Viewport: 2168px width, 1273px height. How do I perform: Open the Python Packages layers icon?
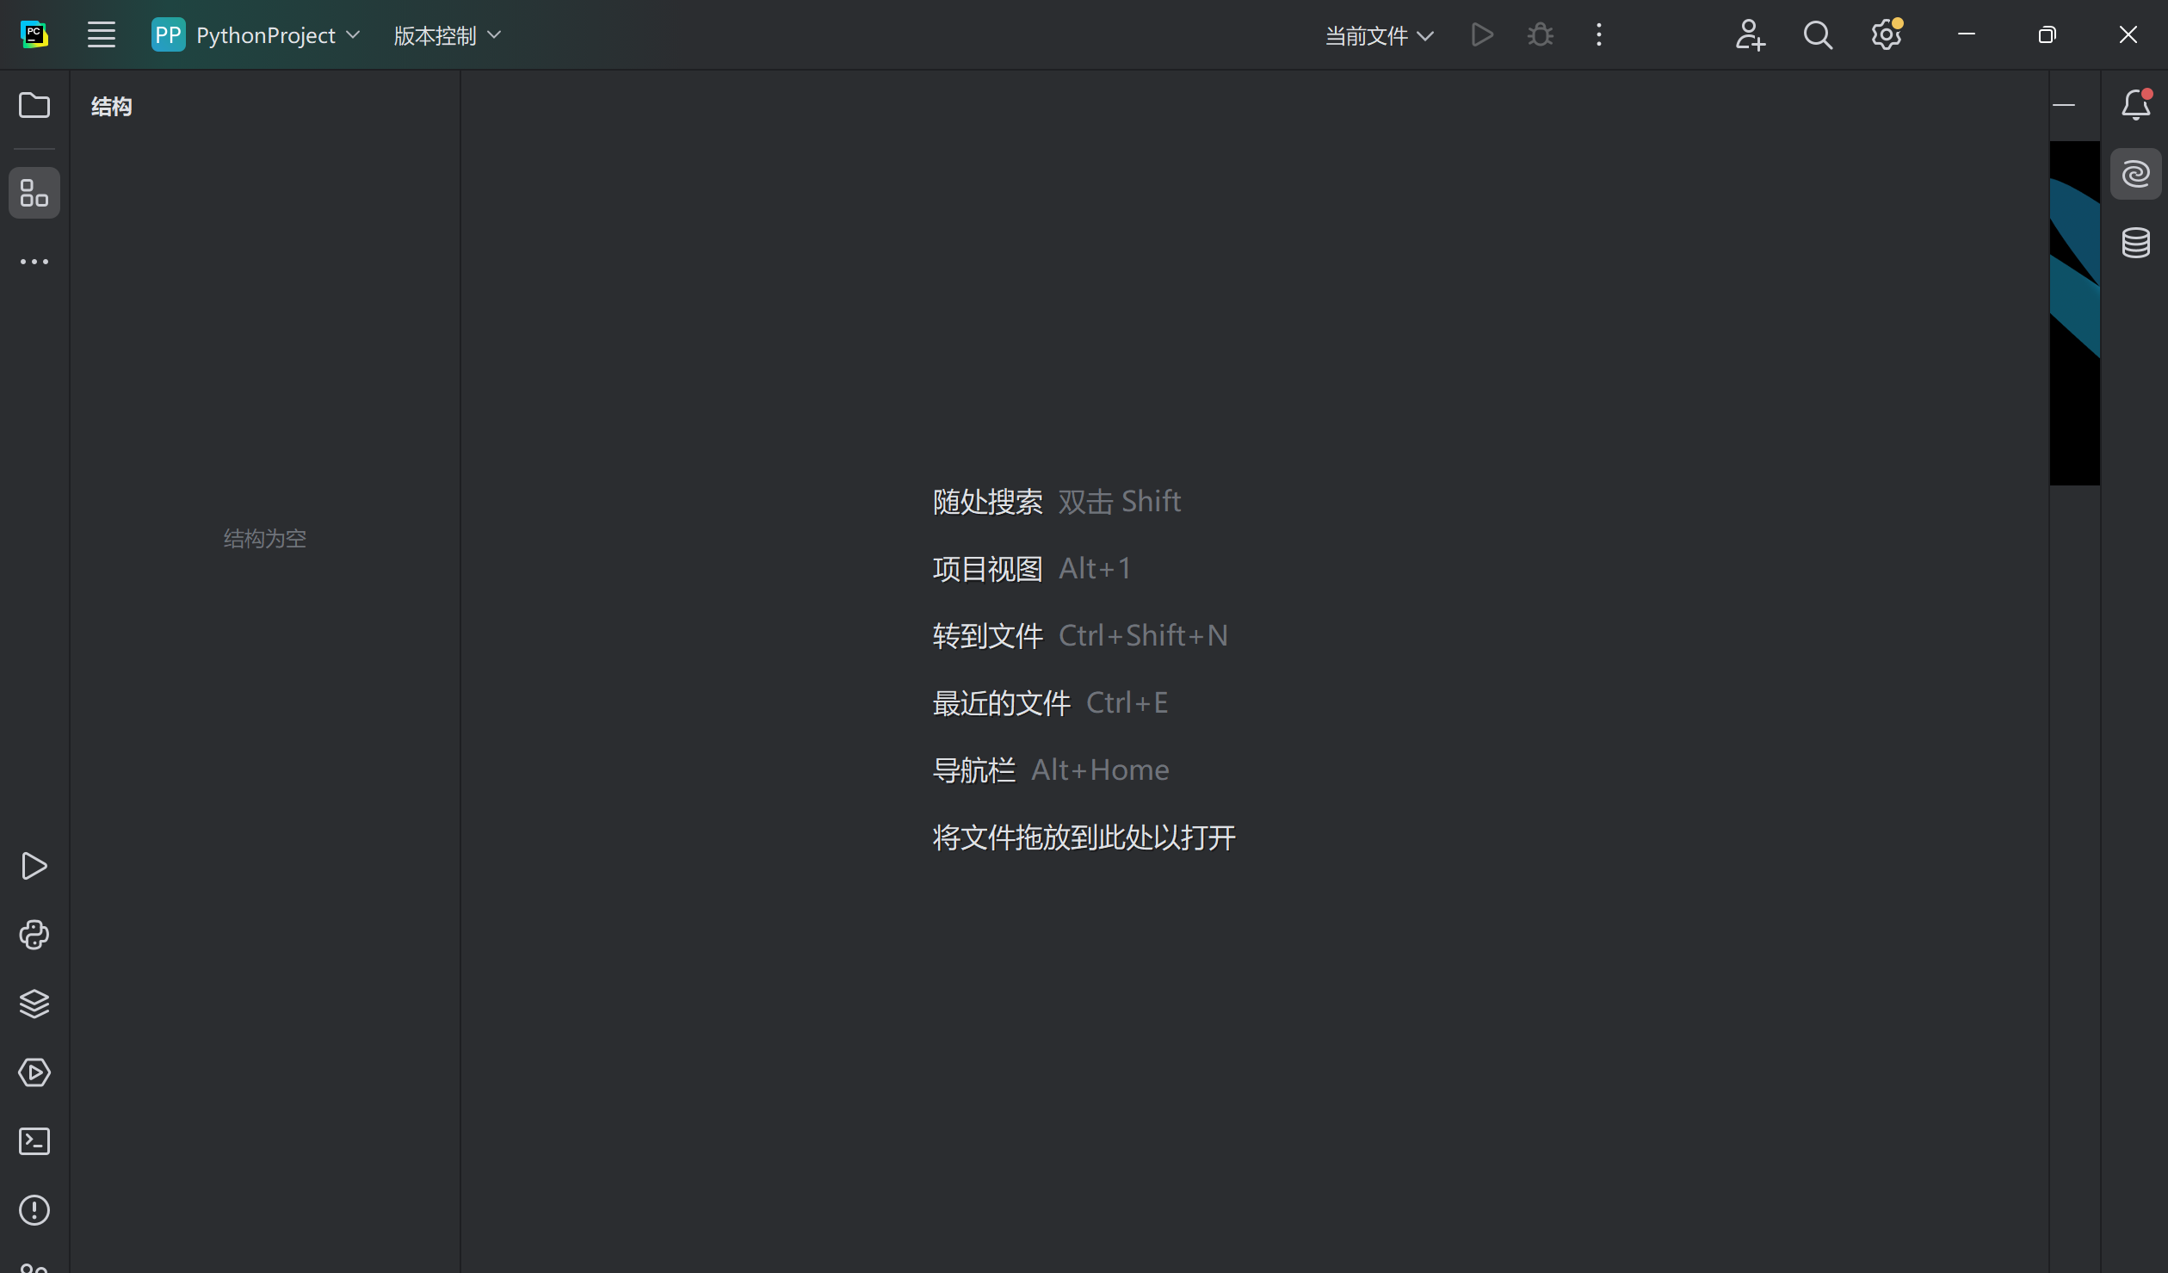coord(34,1004)
